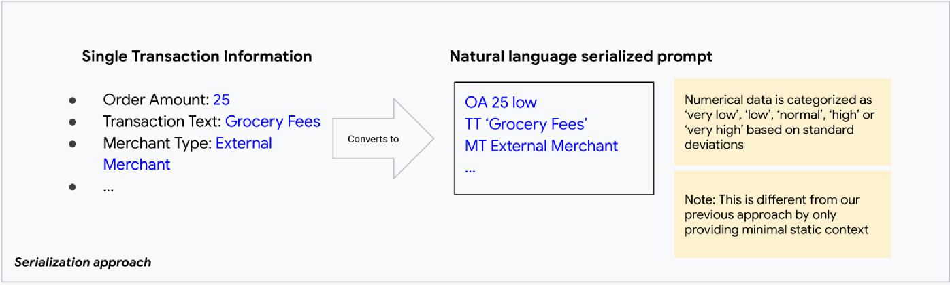The width and height of the screenshot is (950, 285).
Task: Click the "Converts to" arrow shape
Action: coord(381,139)
